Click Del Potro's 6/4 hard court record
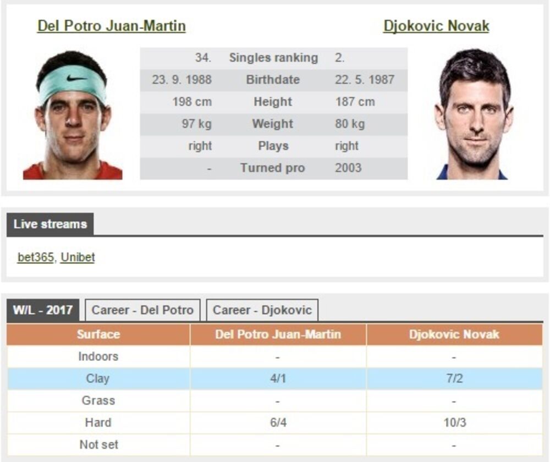Image resolution: width=550 pixels, height=462 pixels. (278, 422)
